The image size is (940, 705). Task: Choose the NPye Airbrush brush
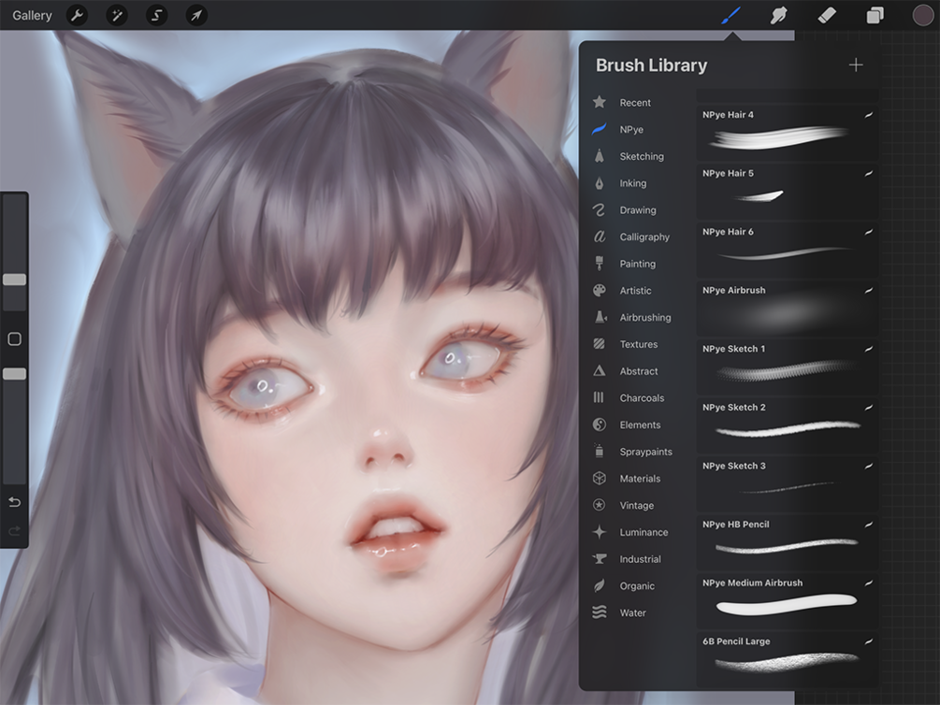click(x=788, y=309)
